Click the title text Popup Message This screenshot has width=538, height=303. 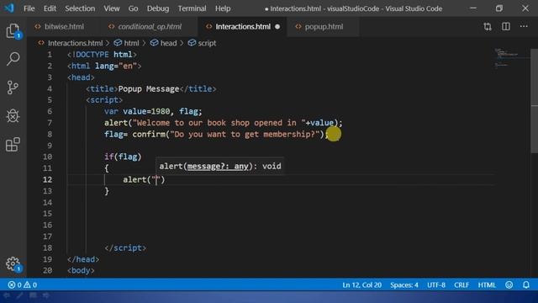point(149,88)
